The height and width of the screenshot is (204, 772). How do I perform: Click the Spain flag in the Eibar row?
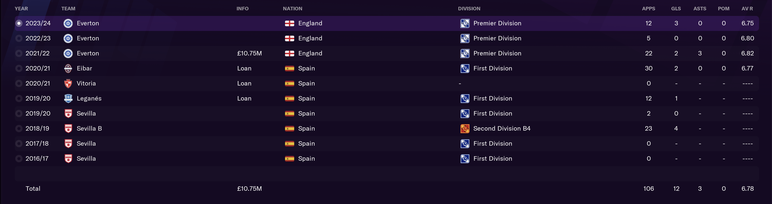[289, 68]
